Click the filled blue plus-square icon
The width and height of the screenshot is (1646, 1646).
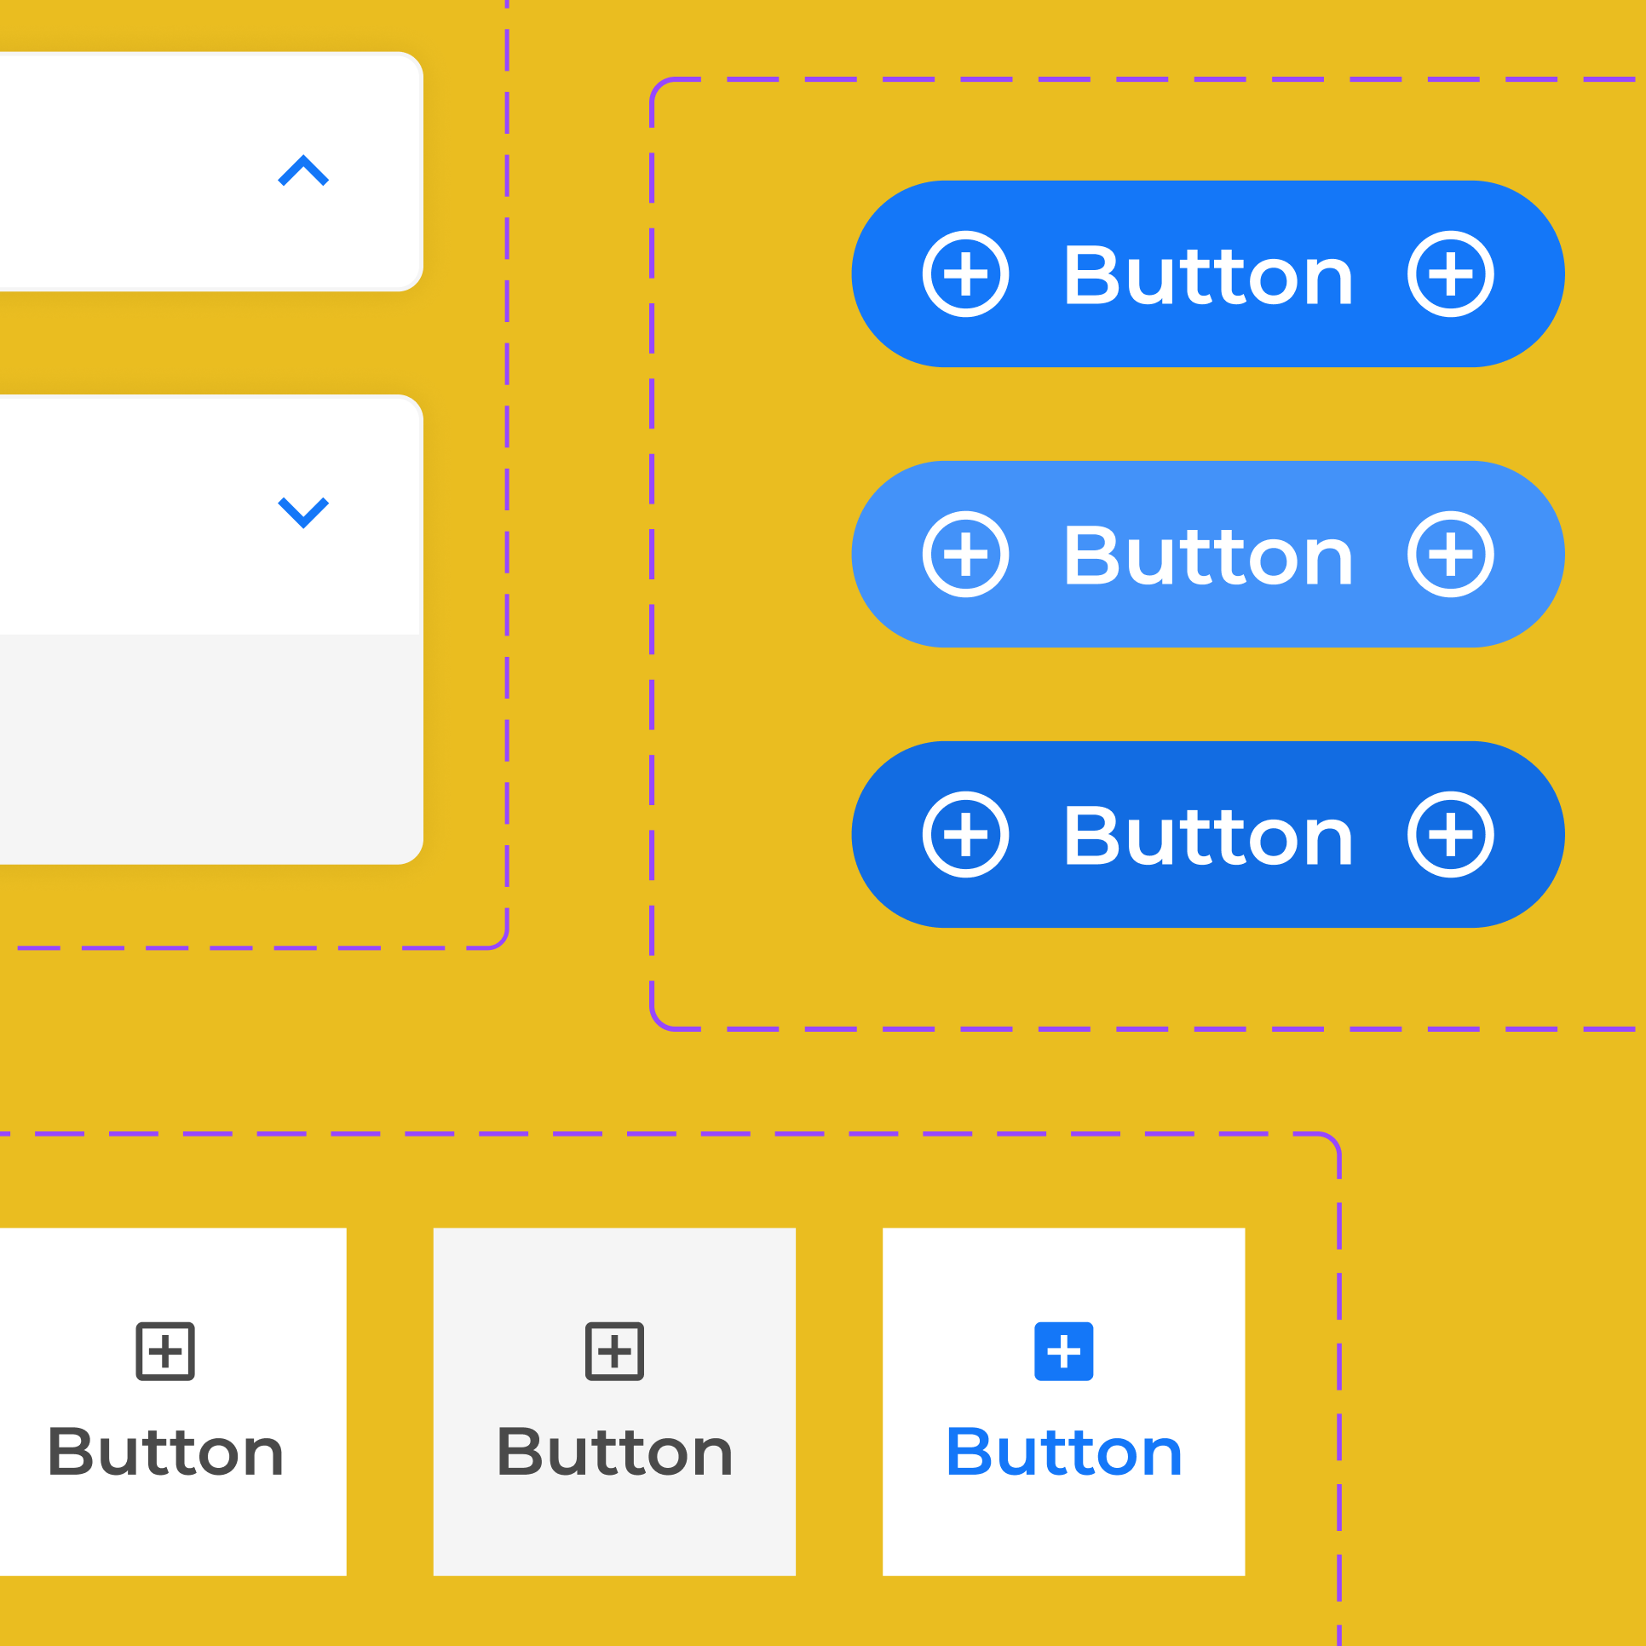[1063, 1351]
